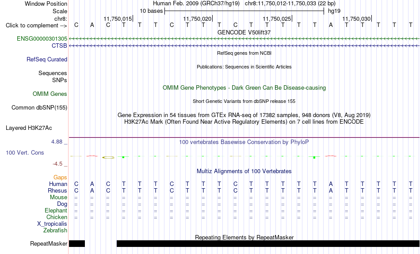Click the 'GENCODE V50lift37' track title
Viewport: 420px width, 254px height.
pyautogui.click(x=244, y=32)
